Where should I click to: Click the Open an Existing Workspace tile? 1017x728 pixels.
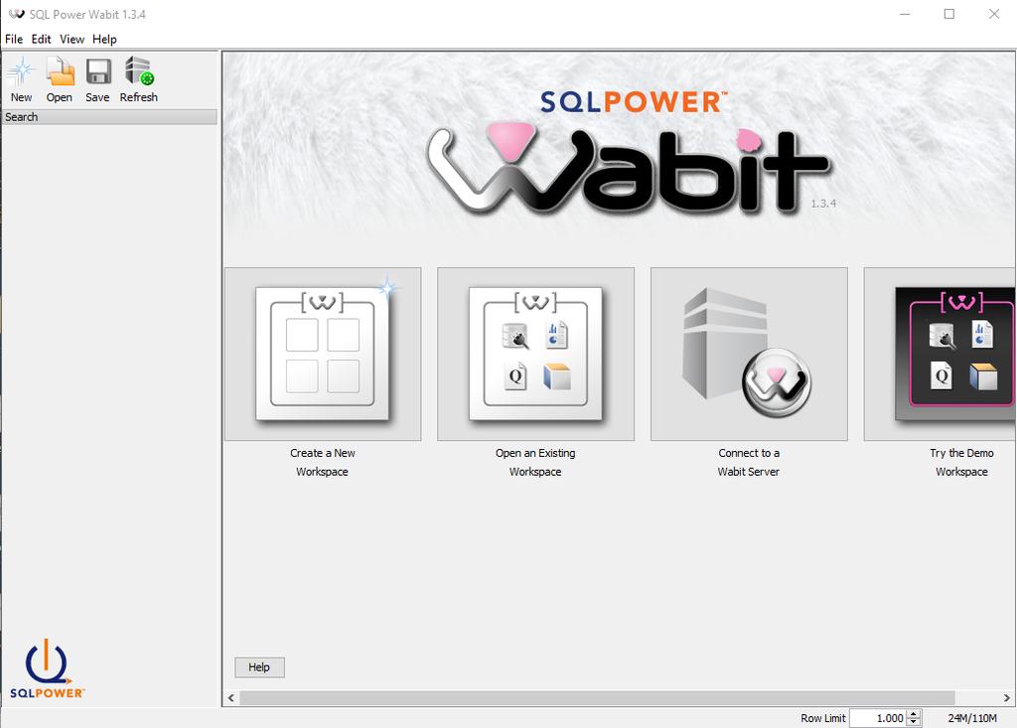click(535, 354)
